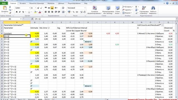
Task: Align text to the left
Action: 46,12
